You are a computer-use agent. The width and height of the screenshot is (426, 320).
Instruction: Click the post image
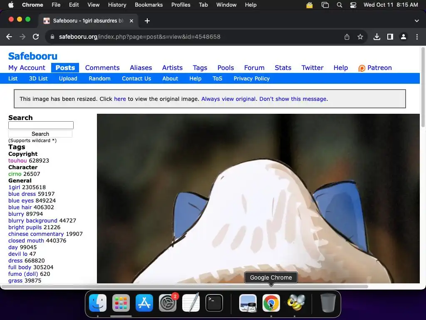[258, 198]
